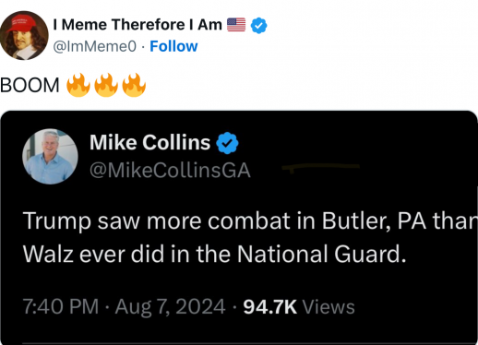Click the 7:40 PM Aug 7, 2024 timestamp
The height and width of the screenshot is (345, 478).
pos(125,306)
